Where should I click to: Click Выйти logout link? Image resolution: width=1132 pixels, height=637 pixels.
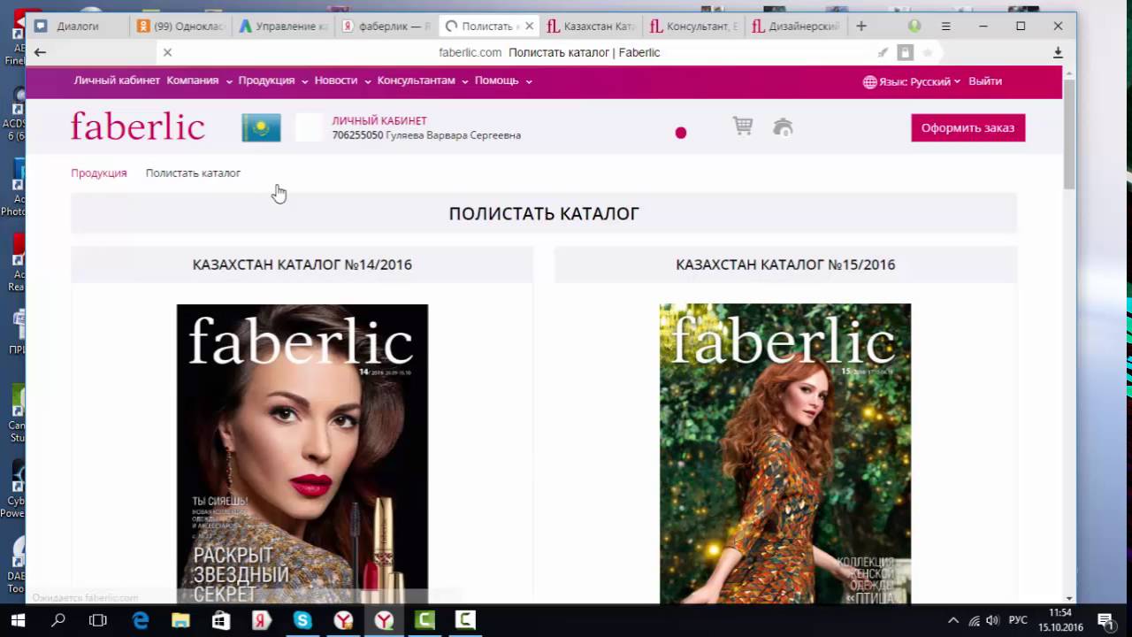(x=985, y=81)
